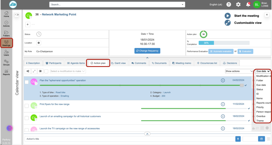
Task: Click the Change frequency button
Action: click(x=147, y=51)
